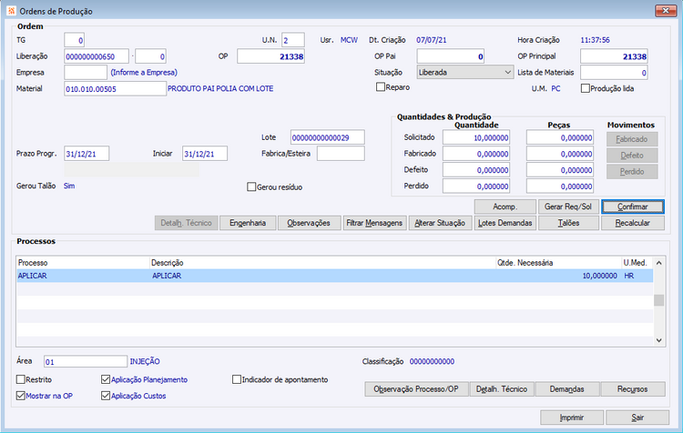Click the scroll down arrow in Processos list

[659, 340]
